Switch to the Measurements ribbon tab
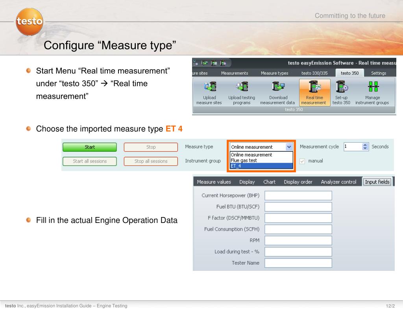The image size is (403, 311). pyautogui.click(x=235, y=73)
